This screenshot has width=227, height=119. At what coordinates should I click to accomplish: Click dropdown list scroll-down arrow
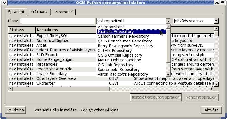(x=168, y=75)
